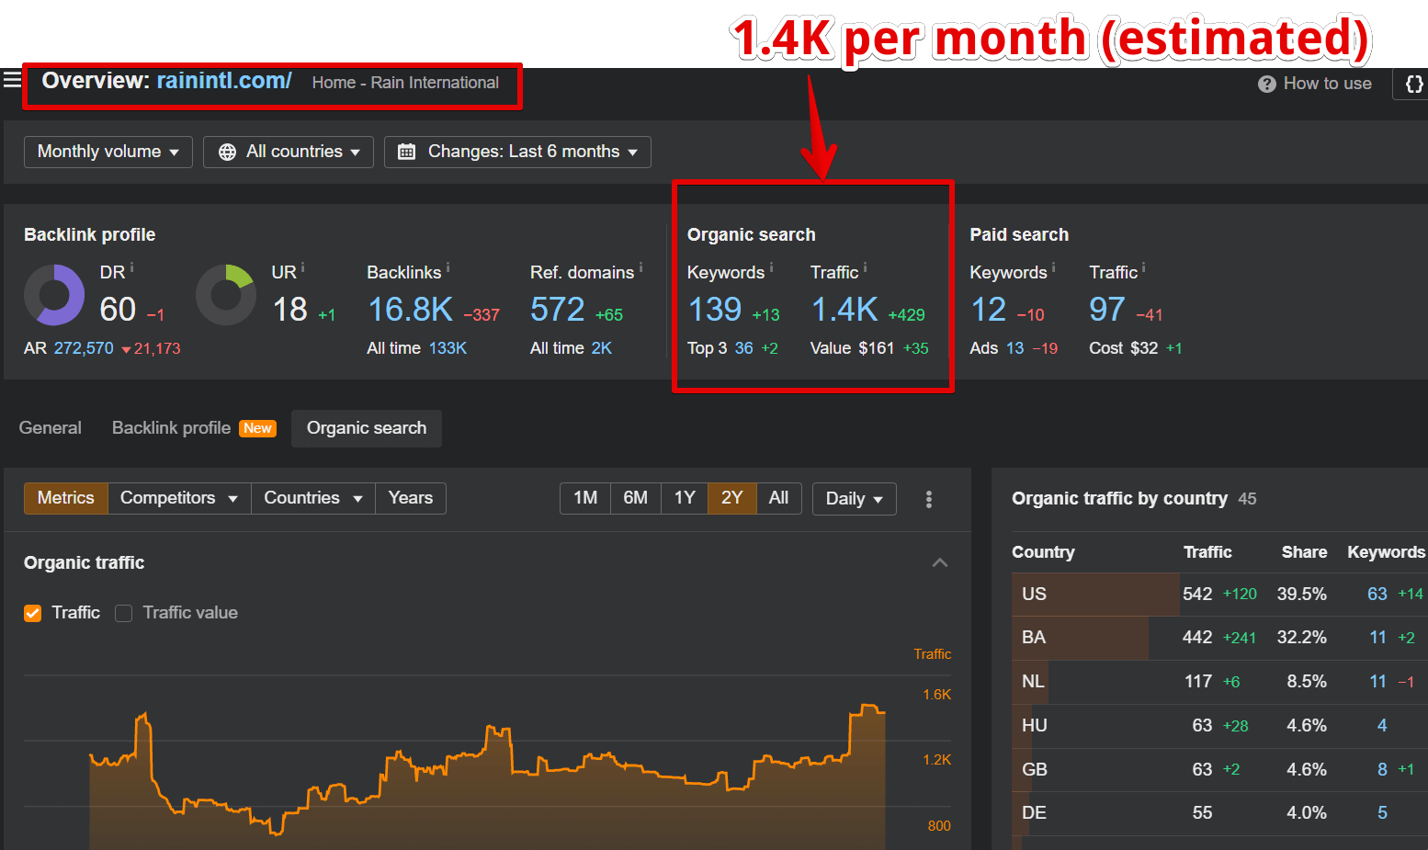Open the All countries dropdown
The image size is (1428, 850).
289,152
